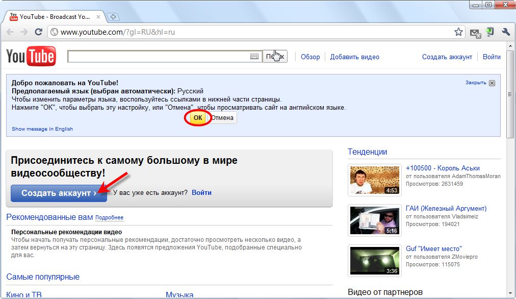The width and height of the screenshot is (516, 299).
Task: Click Создать аккаунт link in header
Action: pyautogui.click(x=447, y=57)
